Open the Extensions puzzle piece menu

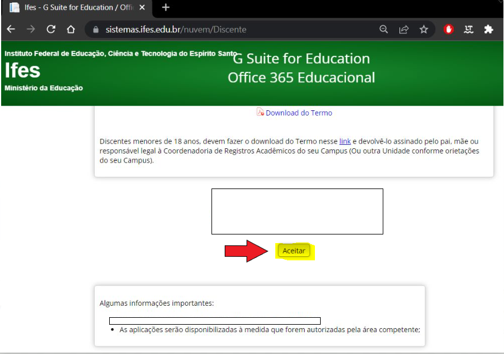coord(488,29)
